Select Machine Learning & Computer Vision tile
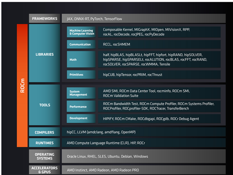 (81, 32)
